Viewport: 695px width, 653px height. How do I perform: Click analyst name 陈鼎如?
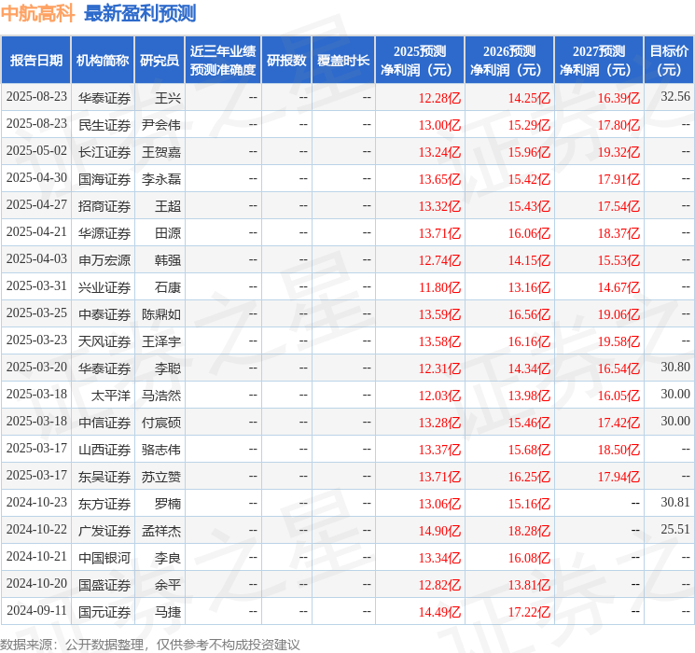(x=160, y=314)
